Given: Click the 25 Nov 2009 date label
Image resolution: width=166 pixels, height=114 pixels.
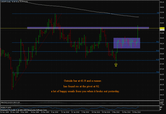Looking at the screenshot, I should (x=15, y=112).
